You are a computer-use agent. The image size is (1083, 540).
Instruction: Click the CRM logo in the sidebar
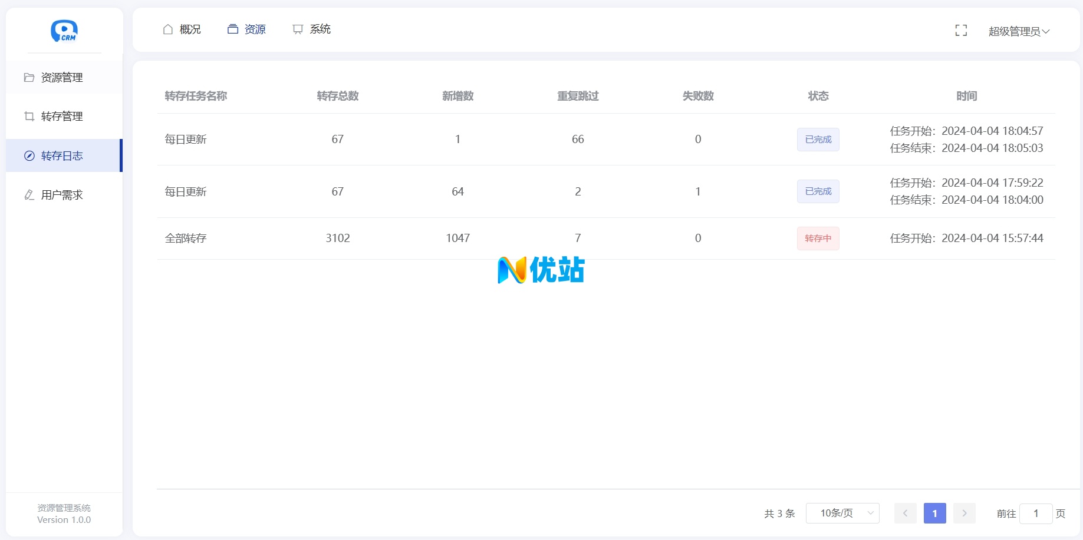click(x=64, y=31)
